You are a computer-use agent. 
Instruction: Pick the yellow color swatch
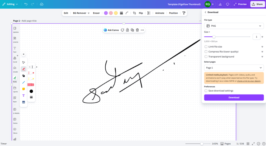coord(116,13)
